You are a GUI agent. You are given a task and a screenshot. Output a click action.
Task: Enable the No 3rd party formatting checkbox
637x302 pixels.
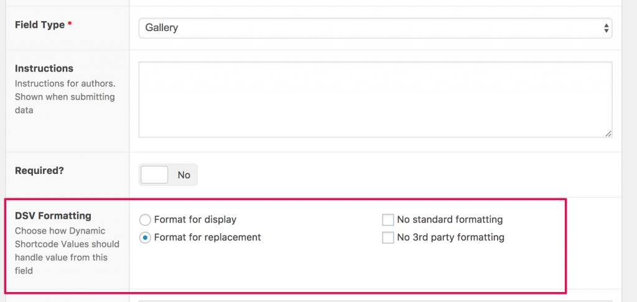tap(388, 237)
